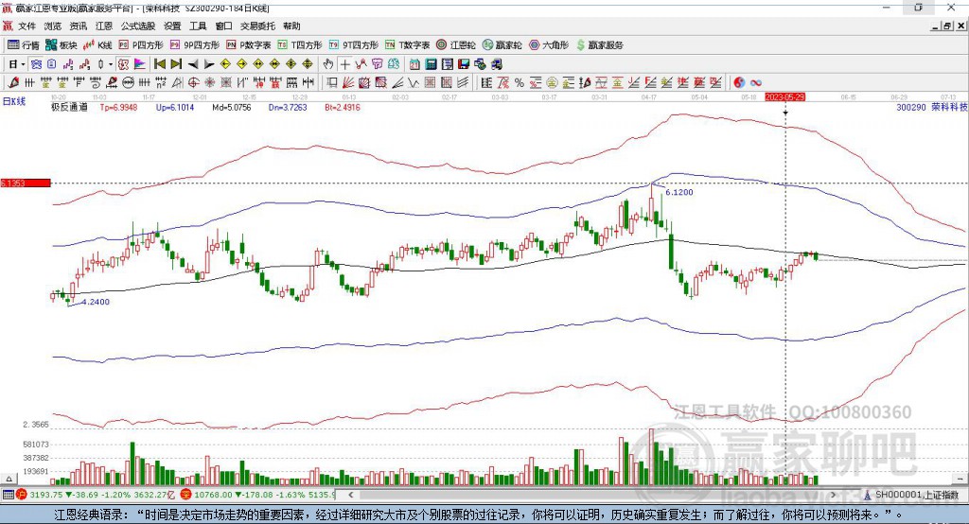Click the 极反通道 indicator label
Image resolution: width=969 pixels, height=524 pixels.
(x=69, y=108)
